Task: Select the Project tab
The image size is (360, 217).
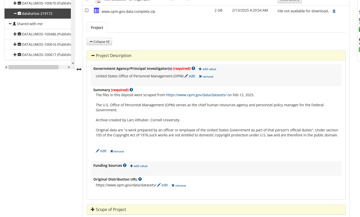Action: pos(97,28)
